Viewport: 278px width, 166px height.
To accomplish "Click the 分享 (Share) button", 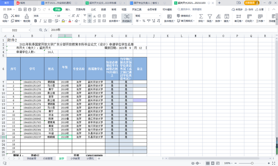I will point(260,9).
